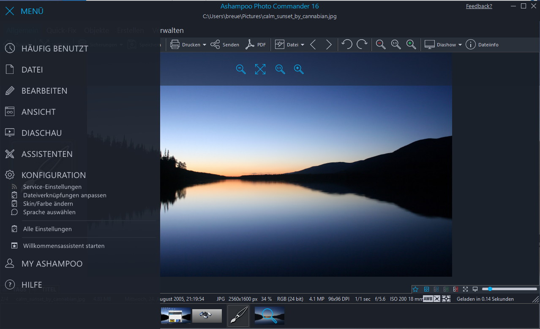
Task: Click the Drucken printer icon
Action: click(x=175, y=44)
